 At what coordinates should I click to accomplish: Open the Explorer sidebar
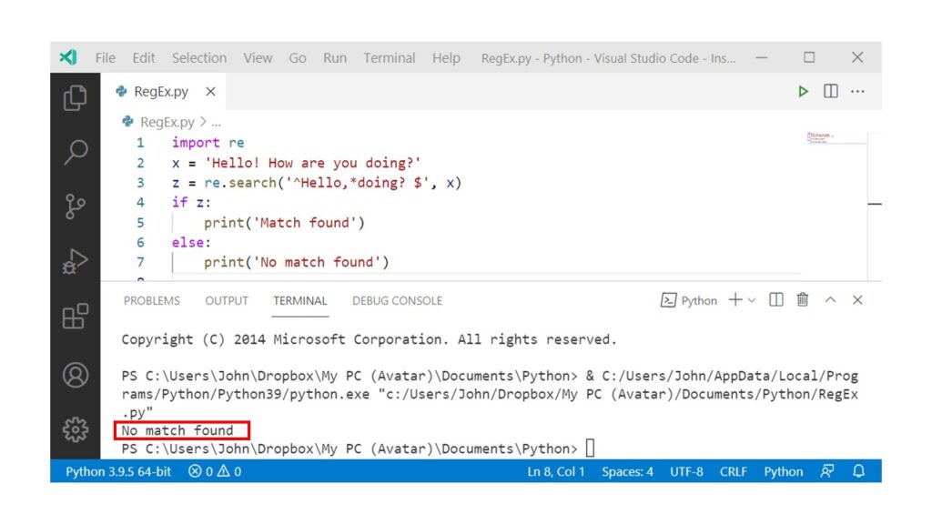click(x=76, y=94)
